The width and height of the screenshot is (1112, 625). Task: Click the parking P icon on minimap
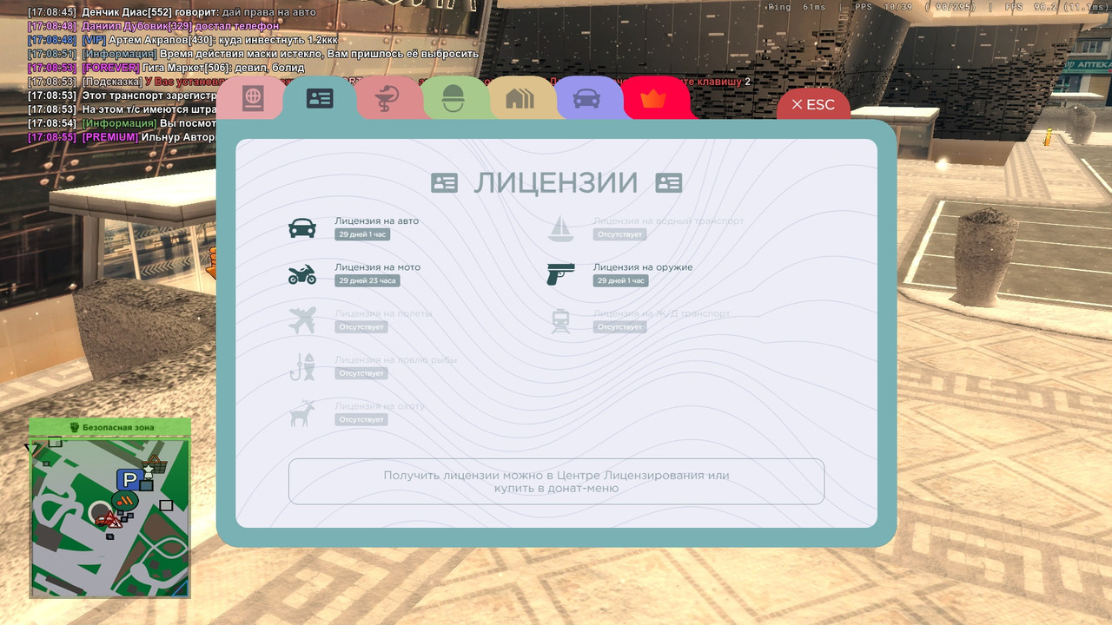[129, 480]
